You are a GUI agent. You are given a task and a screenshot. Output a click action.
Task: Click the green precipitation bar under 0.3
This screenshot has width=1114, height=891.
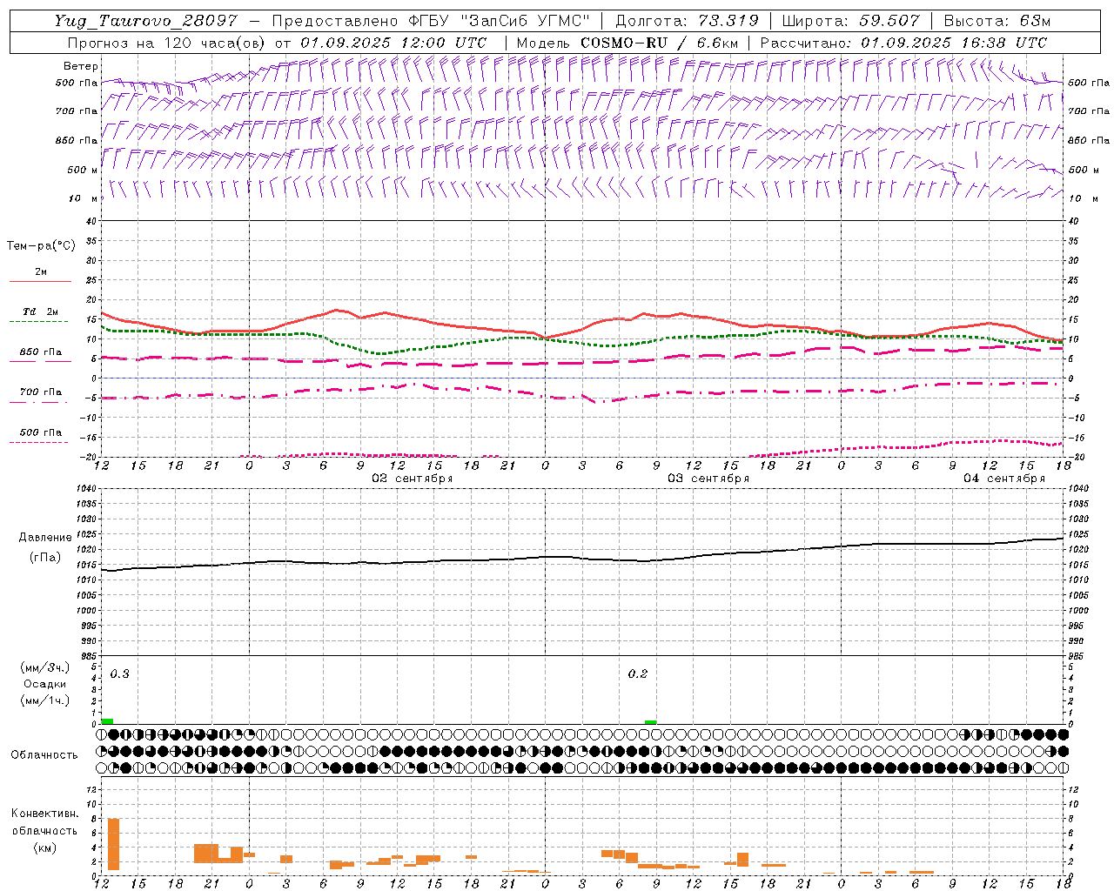107,721
